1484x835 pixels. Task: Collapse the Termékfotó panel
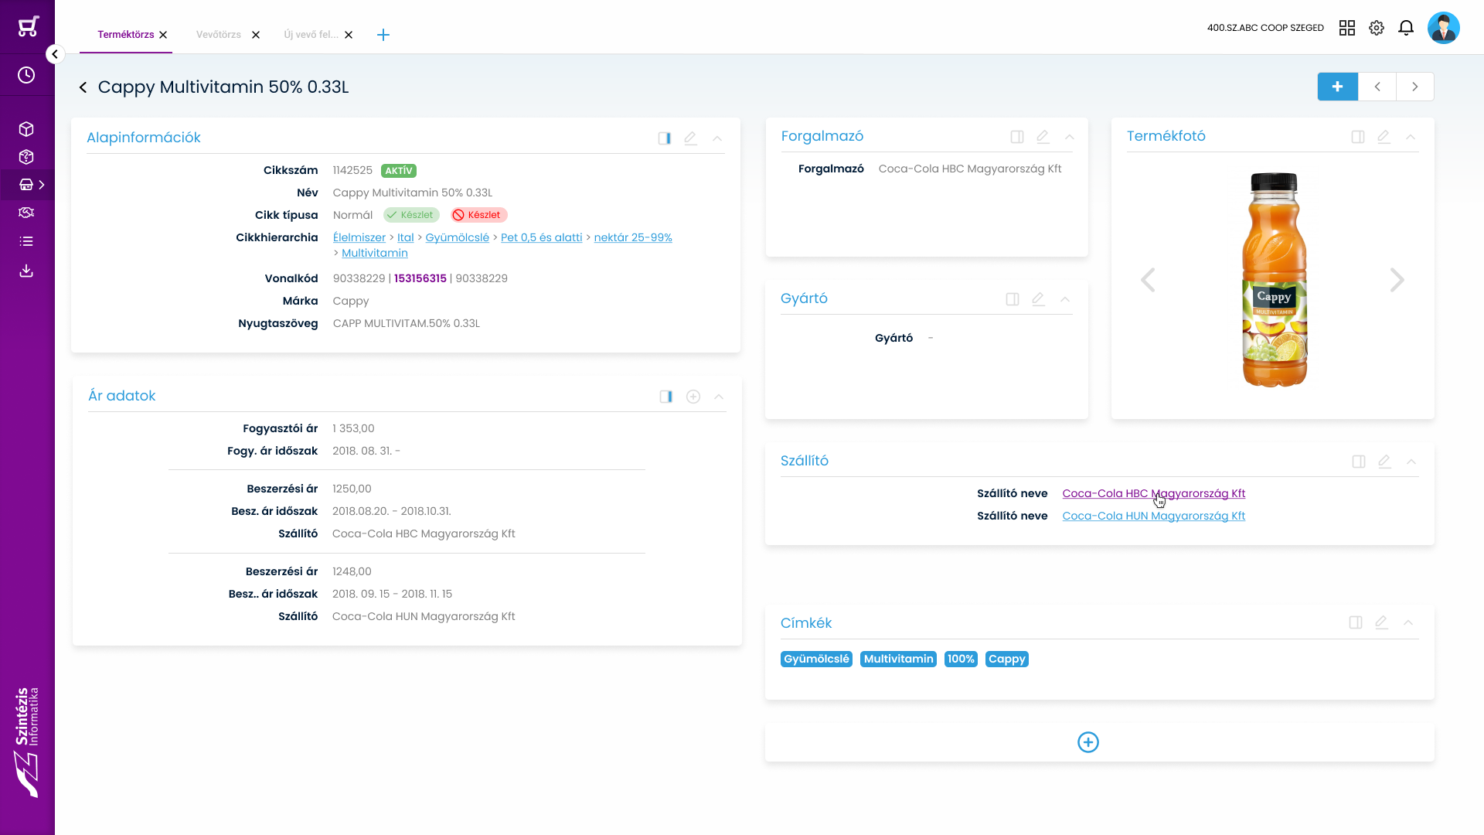pyautogui.click(x=1411, y=137)
